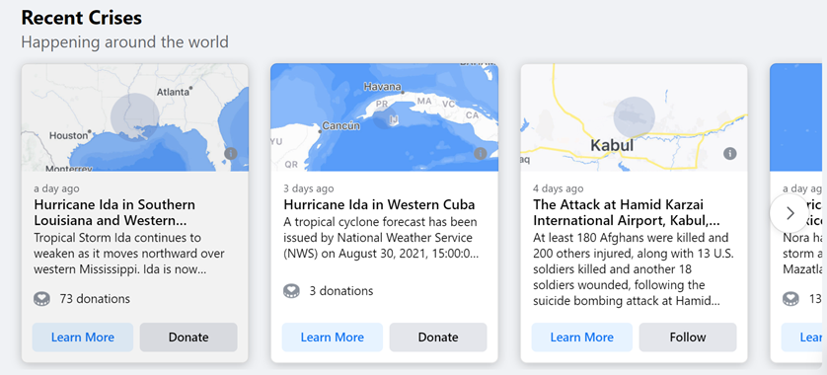The image size is (827, 375).
Task: Learn More about Hurricane Ida in Louisiana
Action: click(x=82, y=337)
